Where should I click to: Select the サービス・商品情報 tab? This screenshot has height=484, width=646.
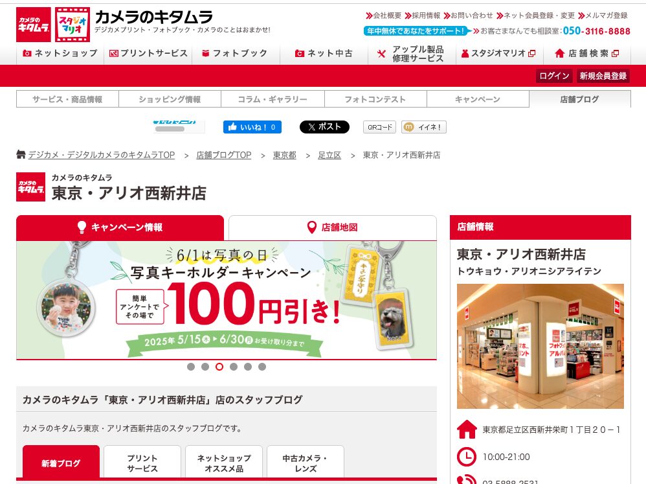point(67,99)
